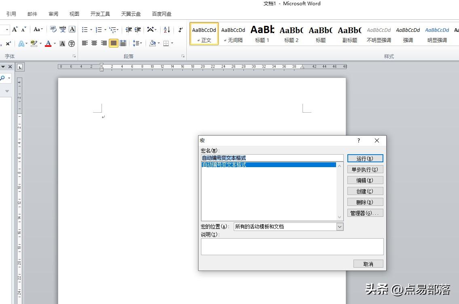Click the Sort A-Z icon
Viewport: 459px width, 304px height.
click(x=167, y=29)
